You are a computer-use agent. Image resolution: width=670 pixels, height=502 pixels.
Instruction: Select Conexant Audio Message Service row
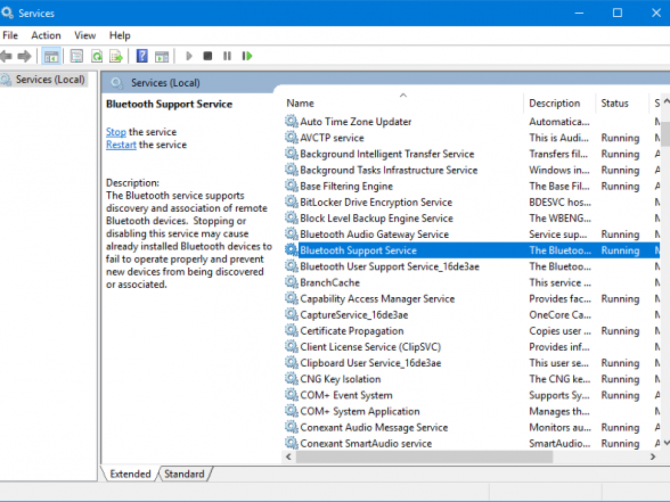[472, 428]
